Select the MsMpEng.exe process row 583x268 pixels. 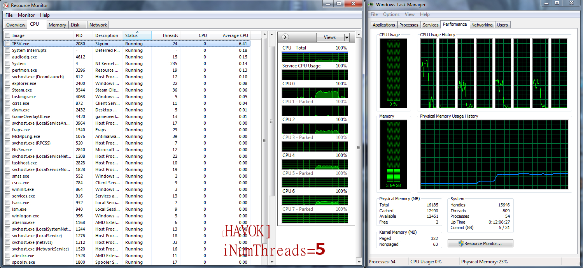pyautogui.click(x=127, y=136)
